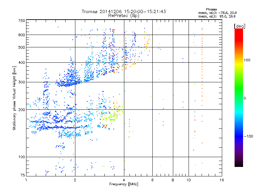
Task: Click the 'Phases' header text
Action: [211, 9]
